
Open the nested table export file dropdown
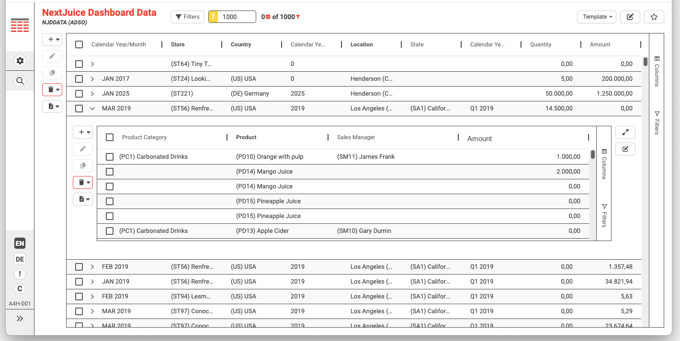(x=83, y=199)
